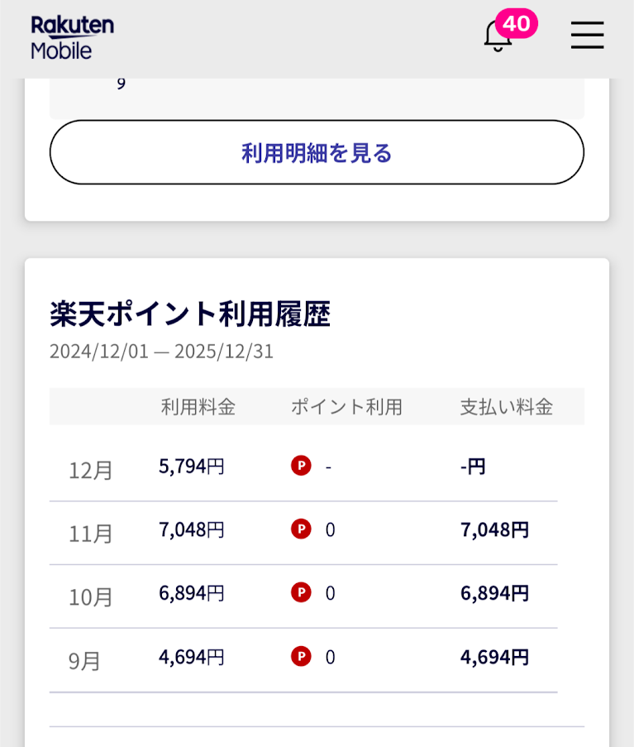Select the 12月 row label
This screenshot has height=747, width=634.
tap(91, 470)
